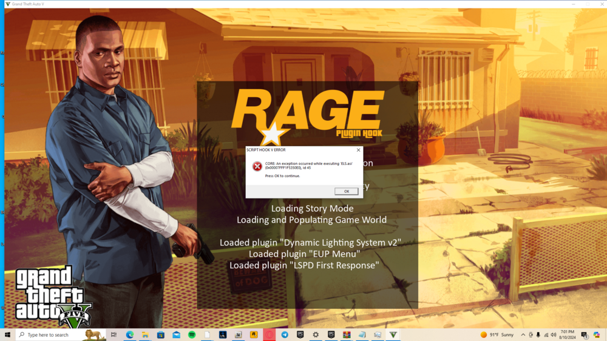Image resolution: width=607 pixels, height=341 pixels.
Task: Click the Loaded plugin 'EUP Menu' line
Action: point(304,254)
